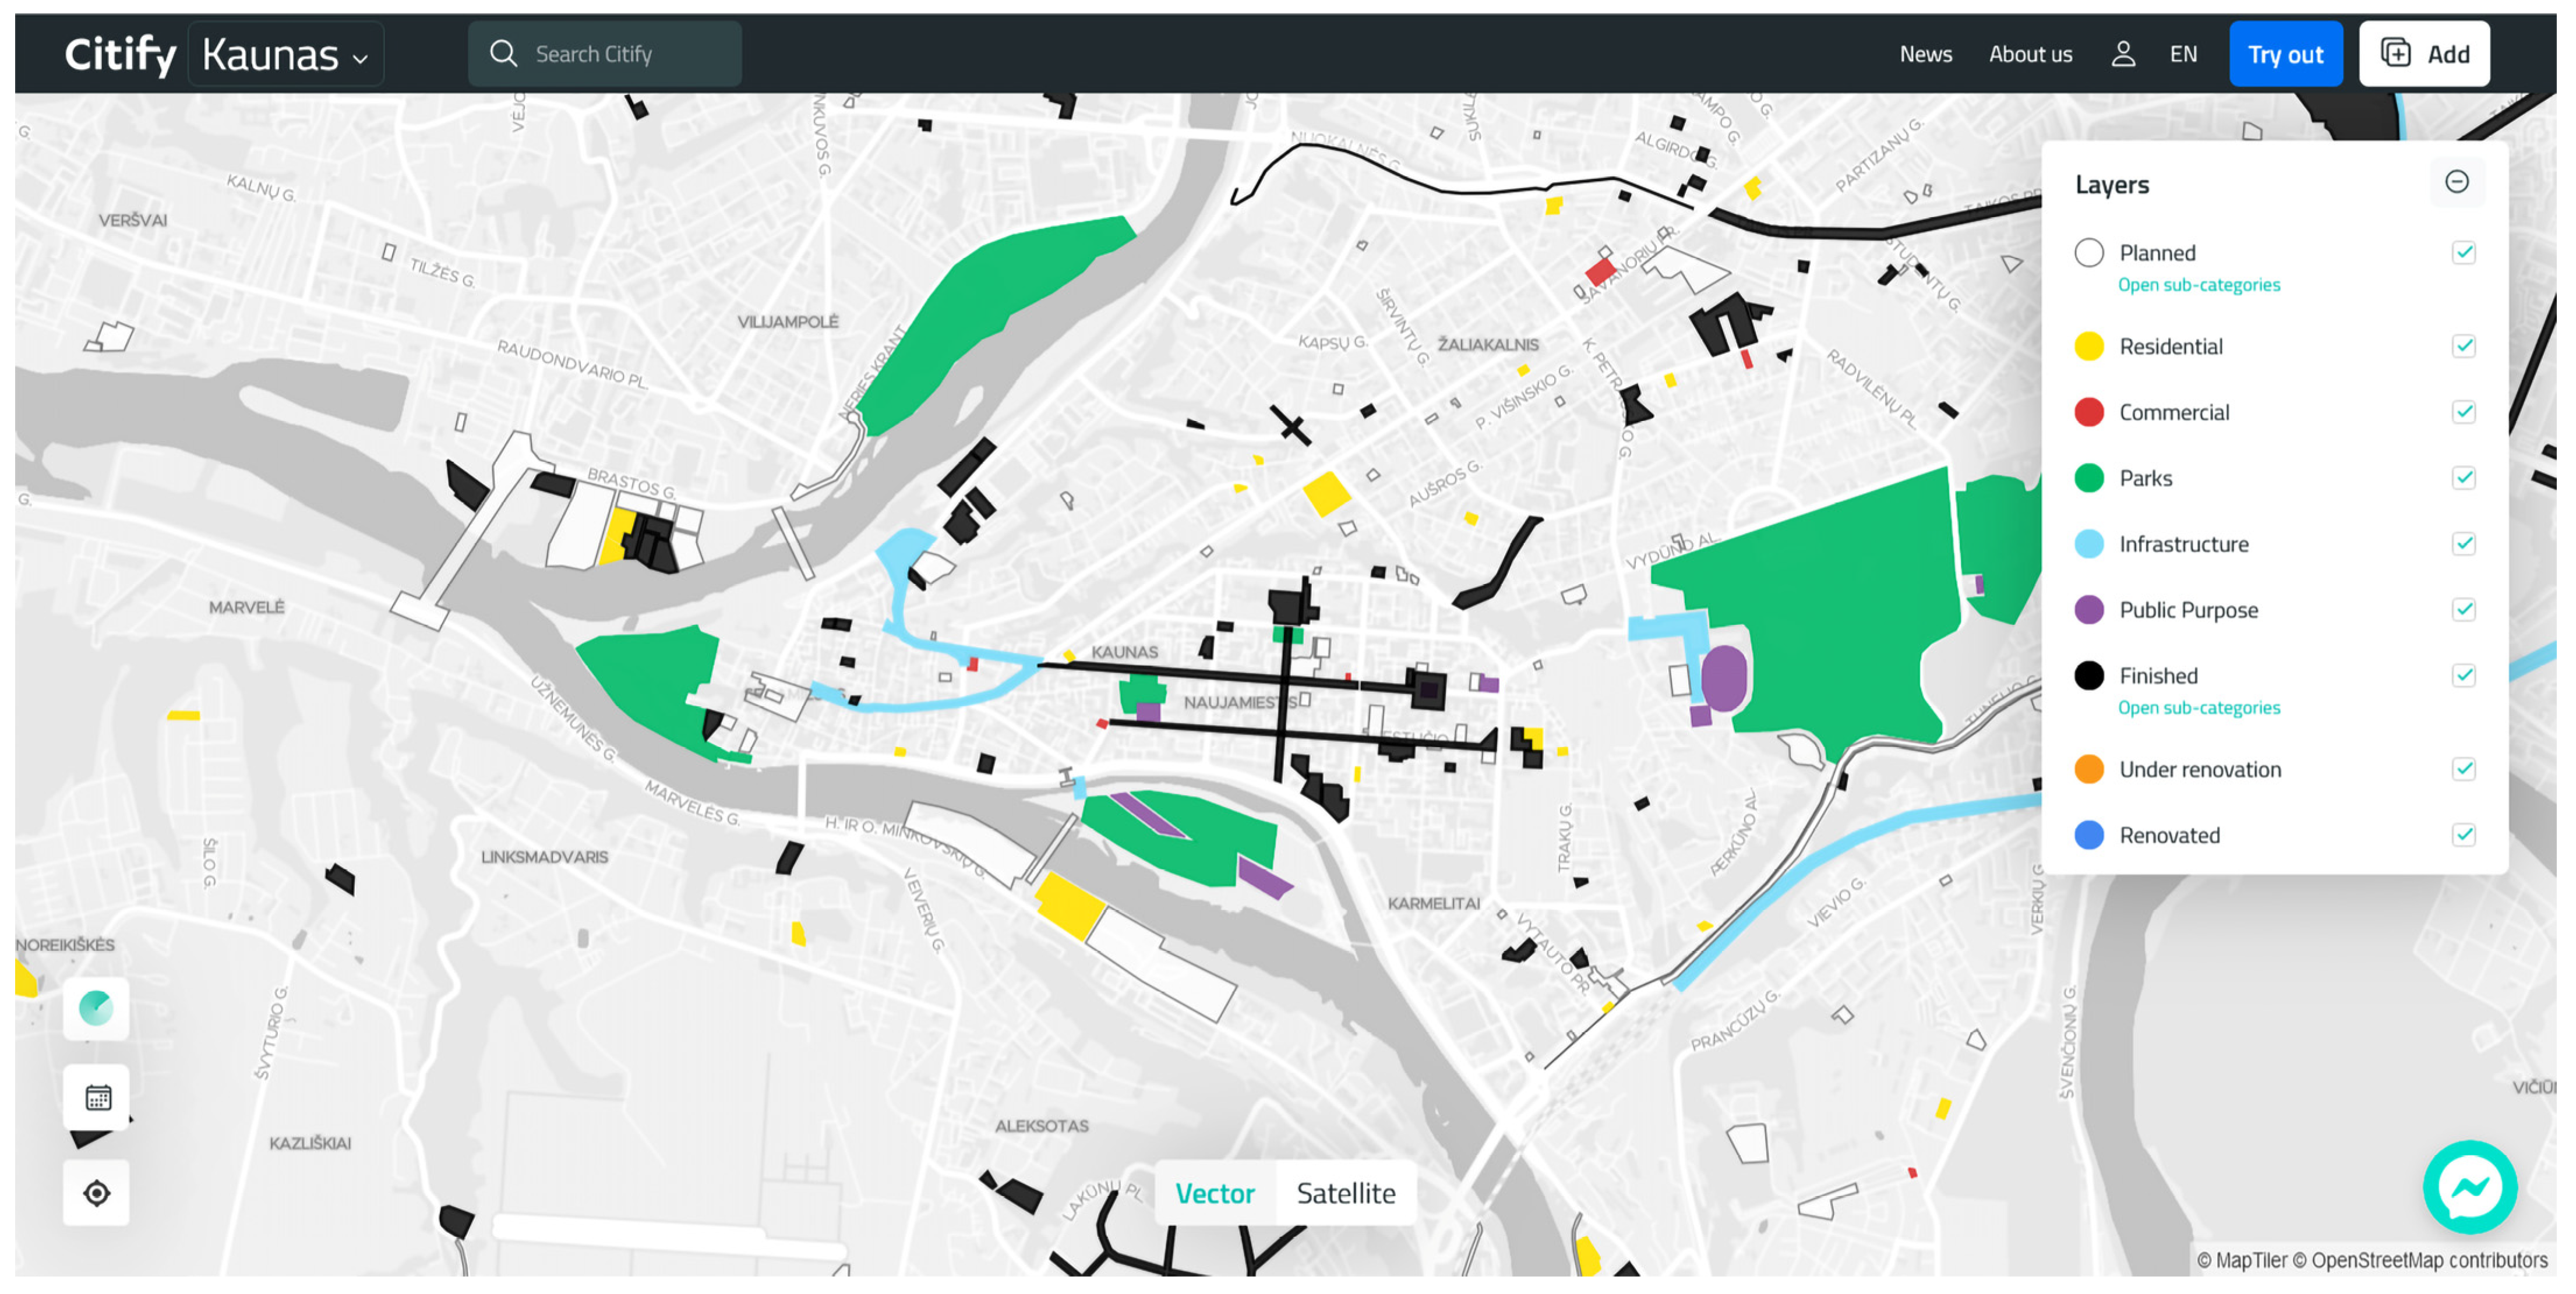
Task: Open the Kaunas city dropdown
Action: (286, 55)
